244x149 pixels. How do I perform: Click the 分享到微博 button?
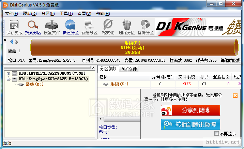pyautogui.click(x=190, y=110)
